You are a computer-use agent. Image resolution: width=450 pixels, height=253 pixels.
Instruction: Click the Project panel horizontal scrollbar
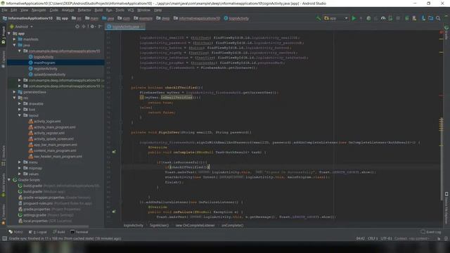(x=49, y=226)
